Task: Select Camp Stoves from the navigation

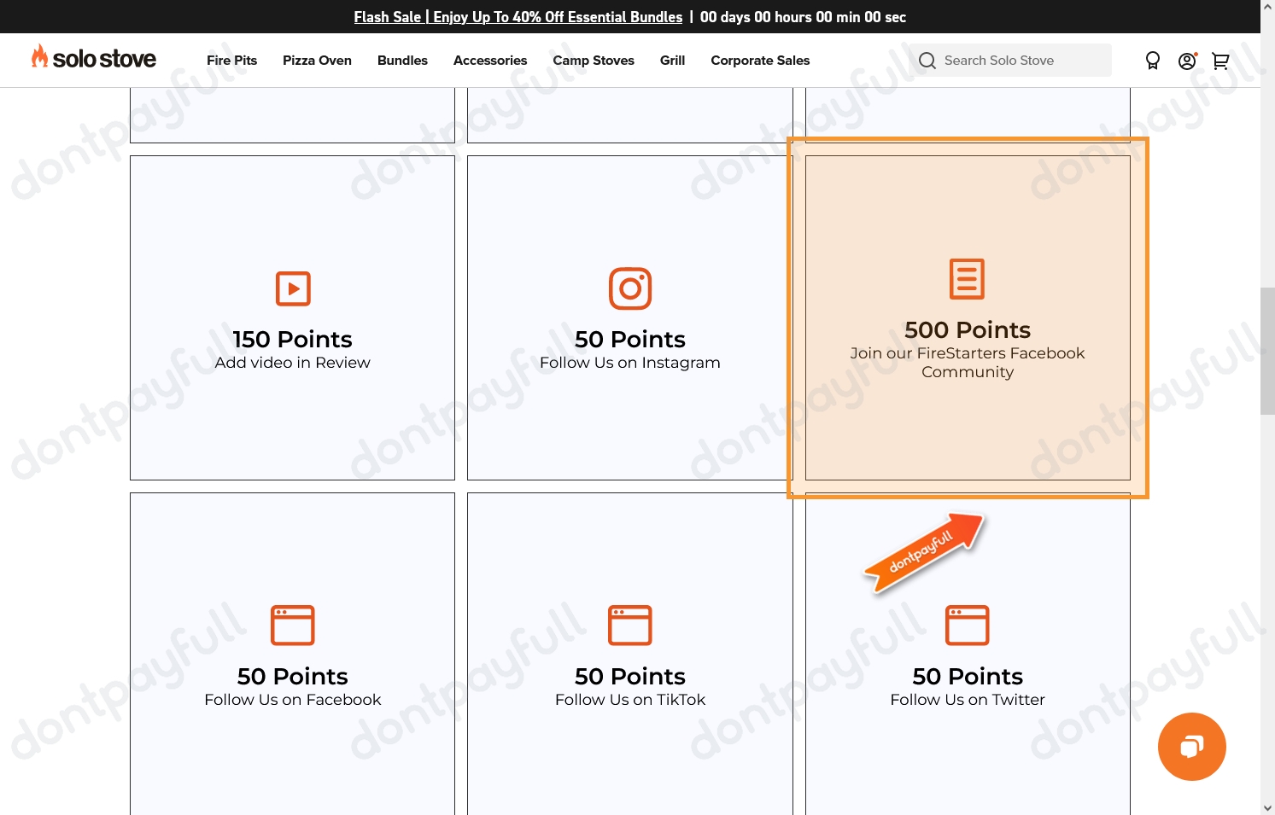Action: pyautogui.click(x=594, y=61)
